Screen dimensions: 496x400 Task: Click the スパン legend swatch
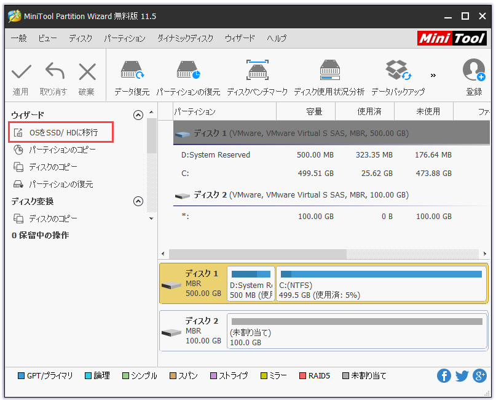pos(173,376)
